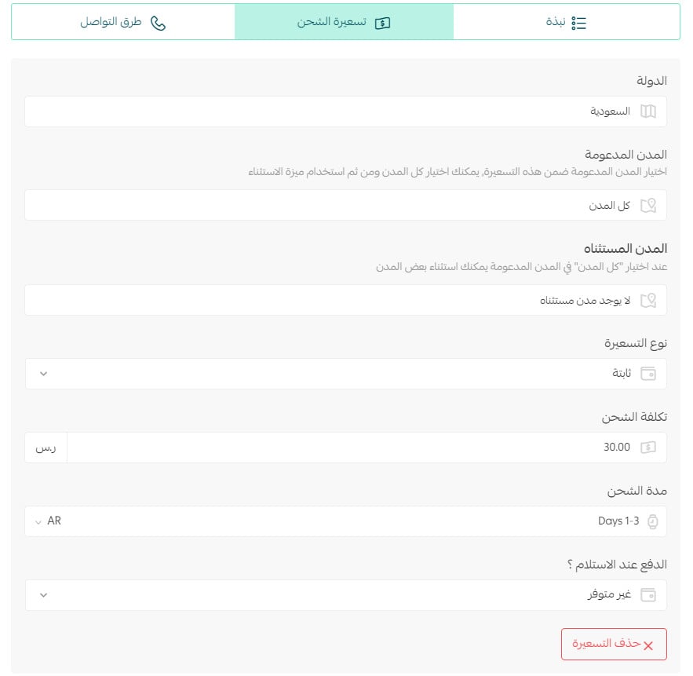Click the map pin icon beside كل المدن
Viewport: 693px width, 676px height.
pyautogui.click(x=648, y=205)
